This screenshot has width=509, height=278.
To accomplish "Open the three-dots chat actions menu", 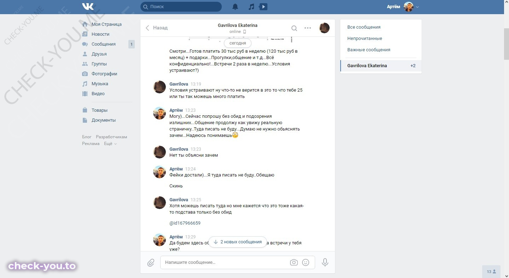I will click(308, 28).
